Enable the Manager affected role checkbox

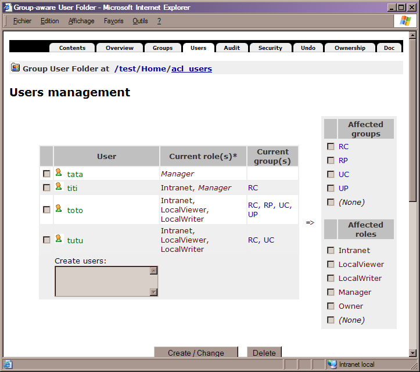pyautogui.click(x=331, y=292)
